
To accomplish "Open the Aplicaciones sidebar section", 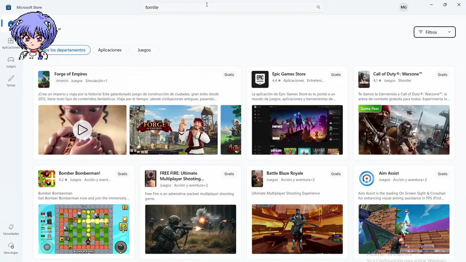I will tap(11, 43).
